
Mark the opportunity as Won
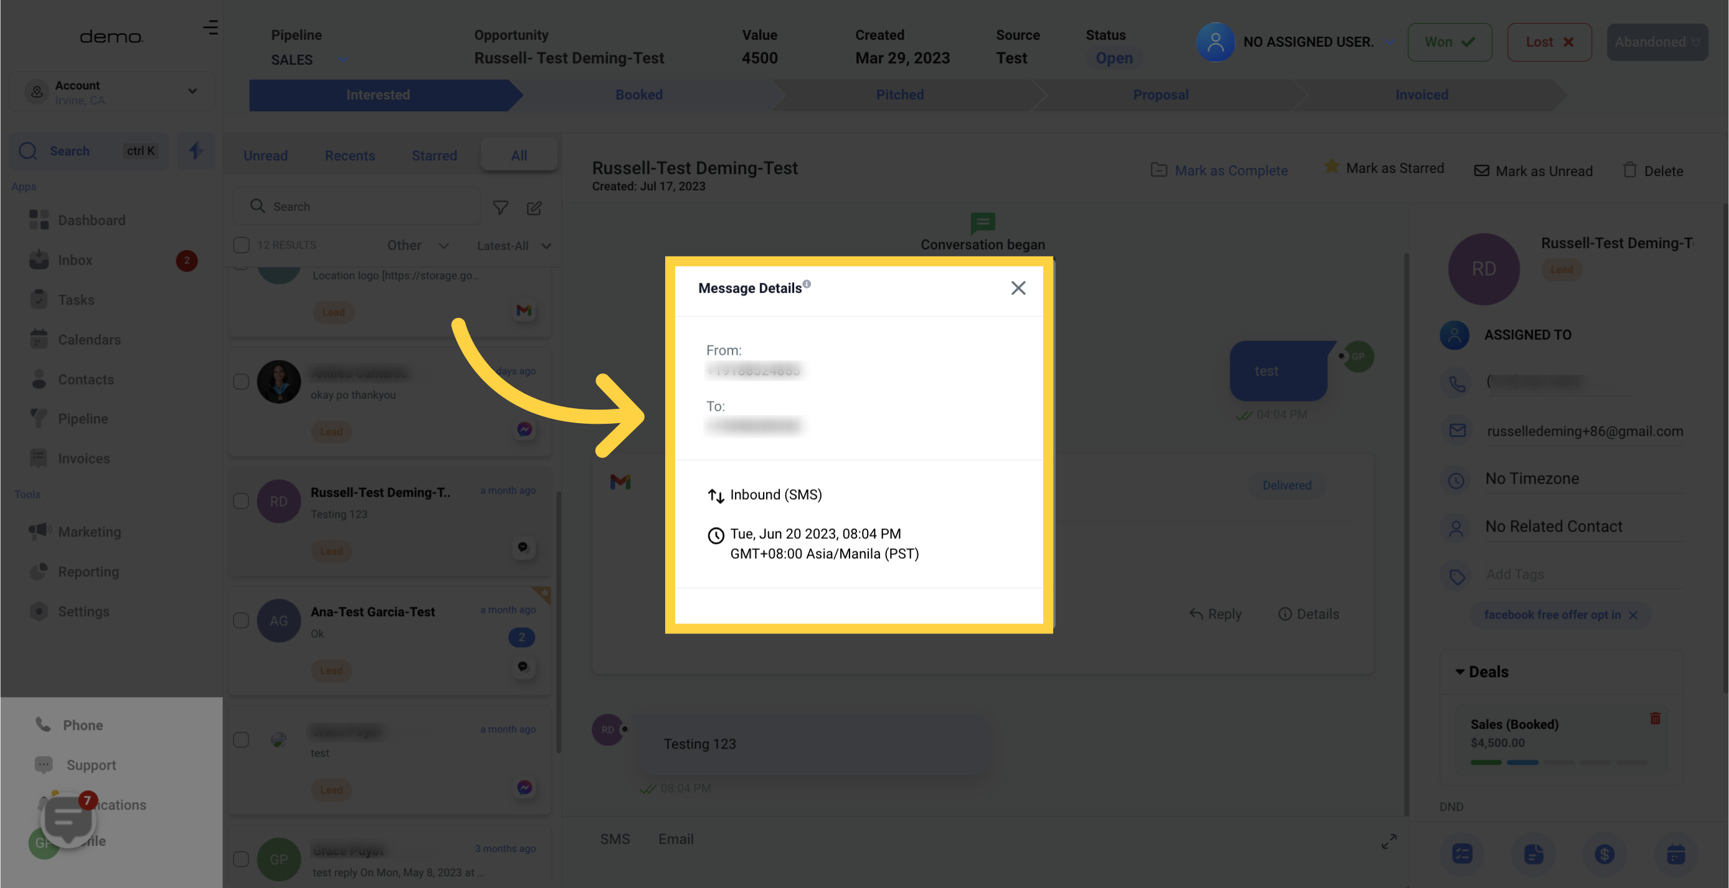coord(1450,42)
